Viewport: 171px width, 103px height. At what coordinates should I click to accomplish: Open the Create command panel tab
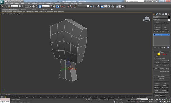coord(154,14)
